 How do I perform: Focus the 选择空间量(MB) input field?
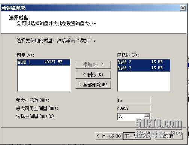[x=131, y=117]
